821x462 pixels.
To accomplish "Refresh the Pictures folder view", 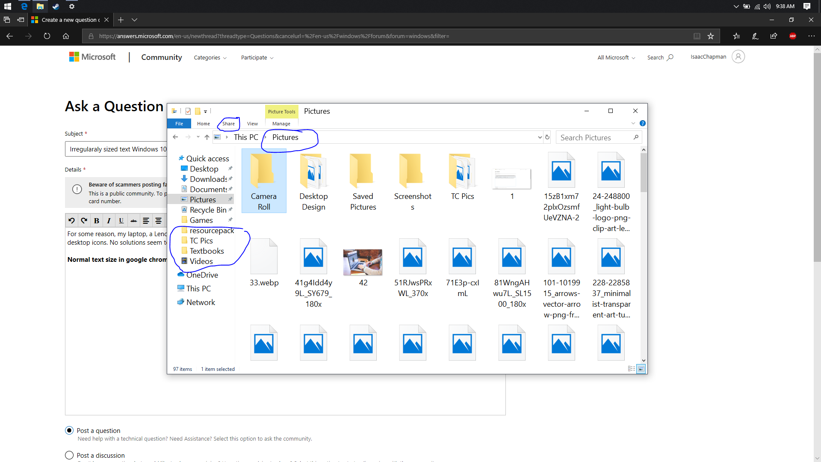I will pyautogui.click(x=547, y=137).
